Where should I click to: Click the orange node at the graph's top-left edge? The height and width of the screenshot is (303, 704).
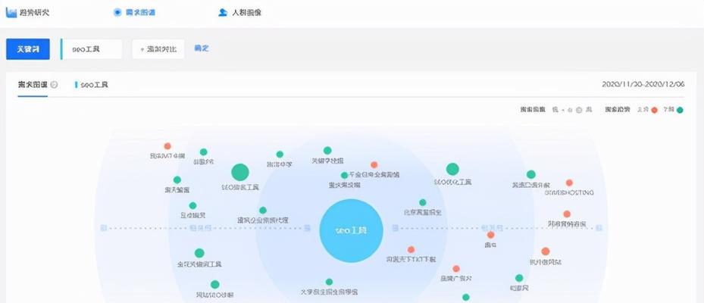pyautogui.click(x=167, y=146)
